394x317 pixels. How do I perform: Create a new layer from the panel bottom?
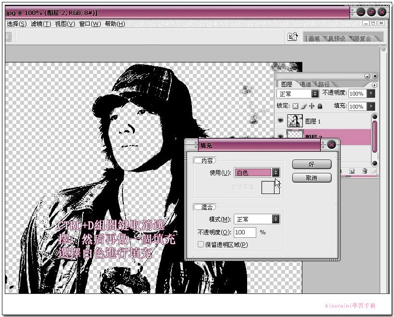click(352, 171)
